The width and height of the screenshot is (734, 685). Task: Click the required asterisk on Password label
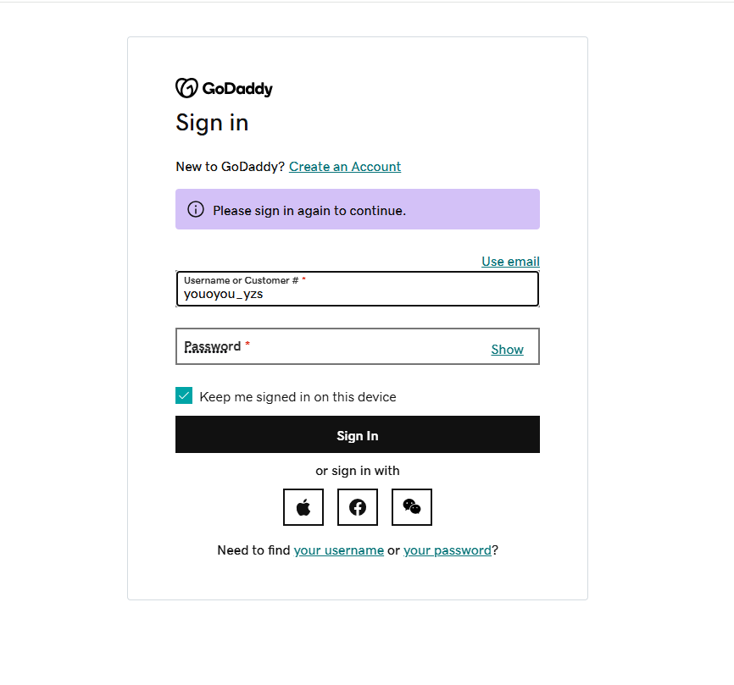point(247,342)
